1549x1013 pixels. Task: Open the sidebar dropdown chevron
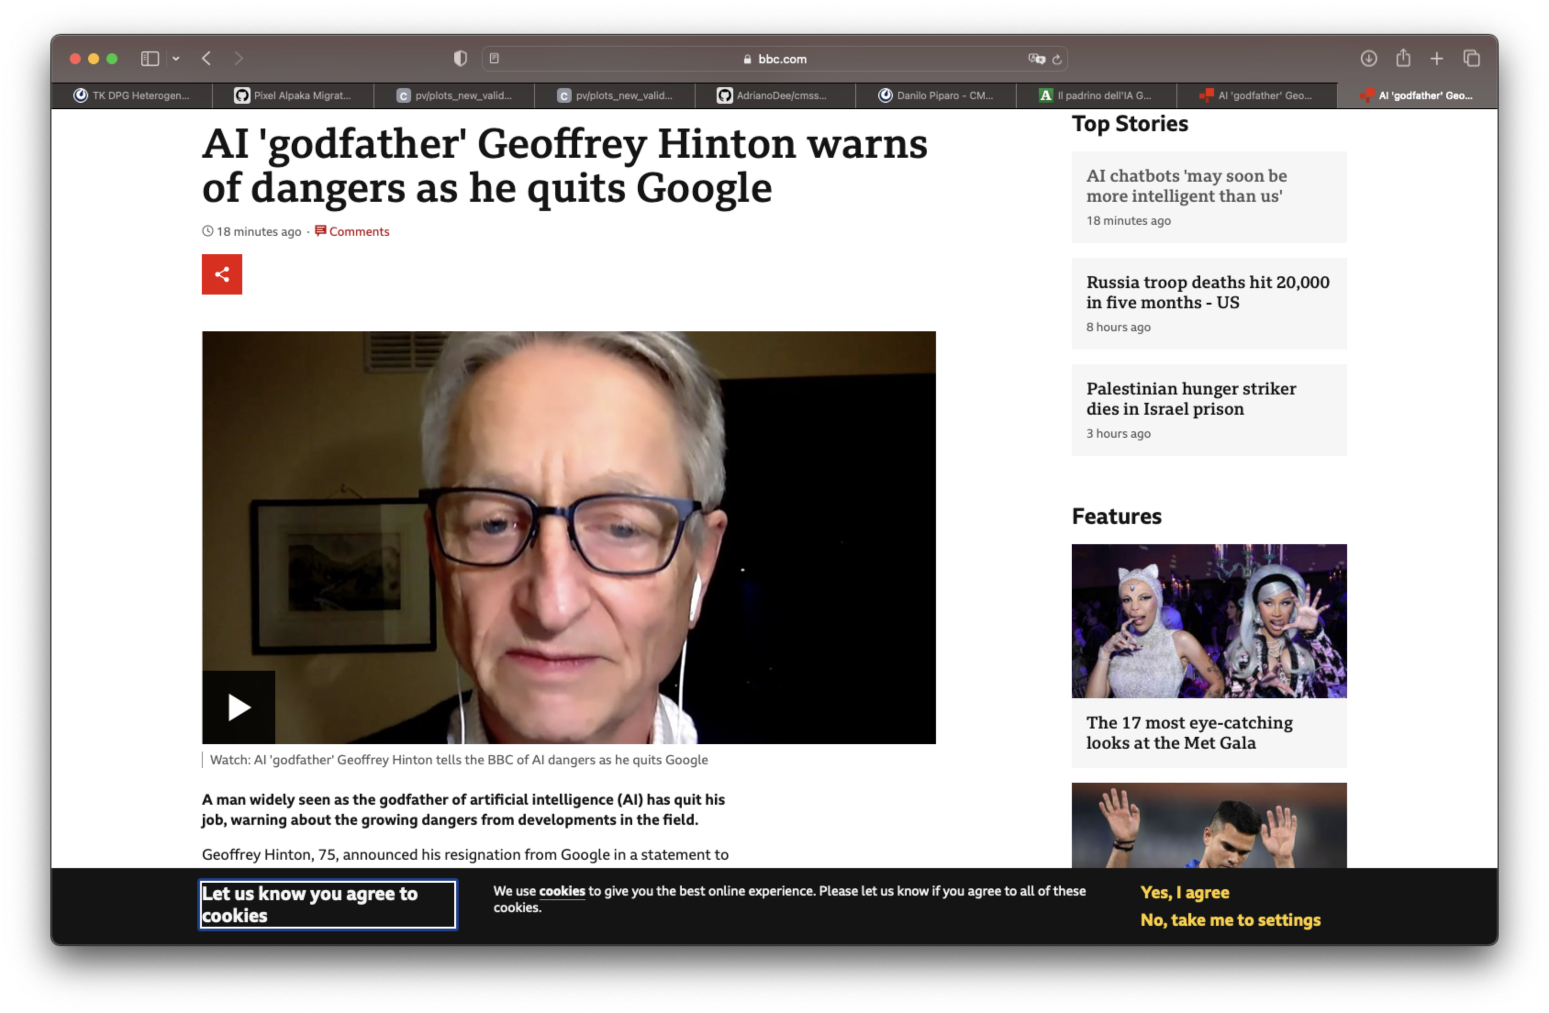pyautogui.click(x=176, y=59)
